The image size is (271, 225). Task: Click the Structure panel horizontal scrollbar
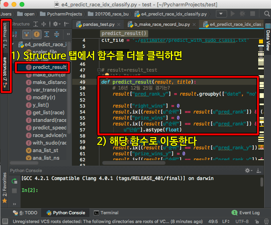(x=24, y=163)
